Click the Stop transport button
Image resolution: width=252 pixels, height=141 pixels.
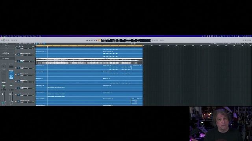point(92,40)
